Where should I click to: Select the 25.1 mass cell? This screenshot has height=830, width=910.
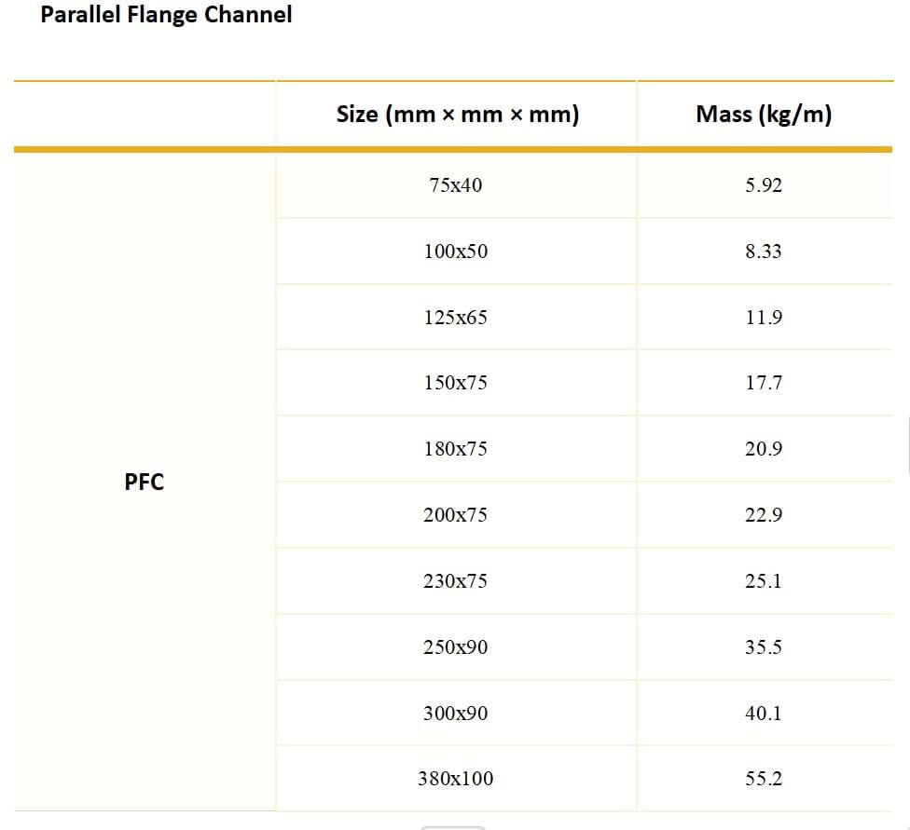pyautogui.click(x=764, y=581)
